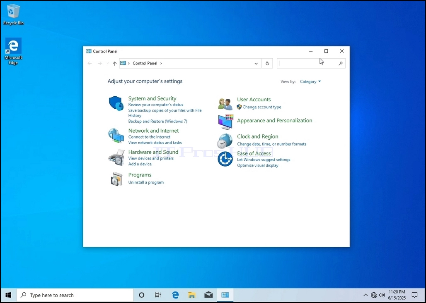Open the Programs disc box icon
The image size is (426, 303).
click(x=117, y=179)
